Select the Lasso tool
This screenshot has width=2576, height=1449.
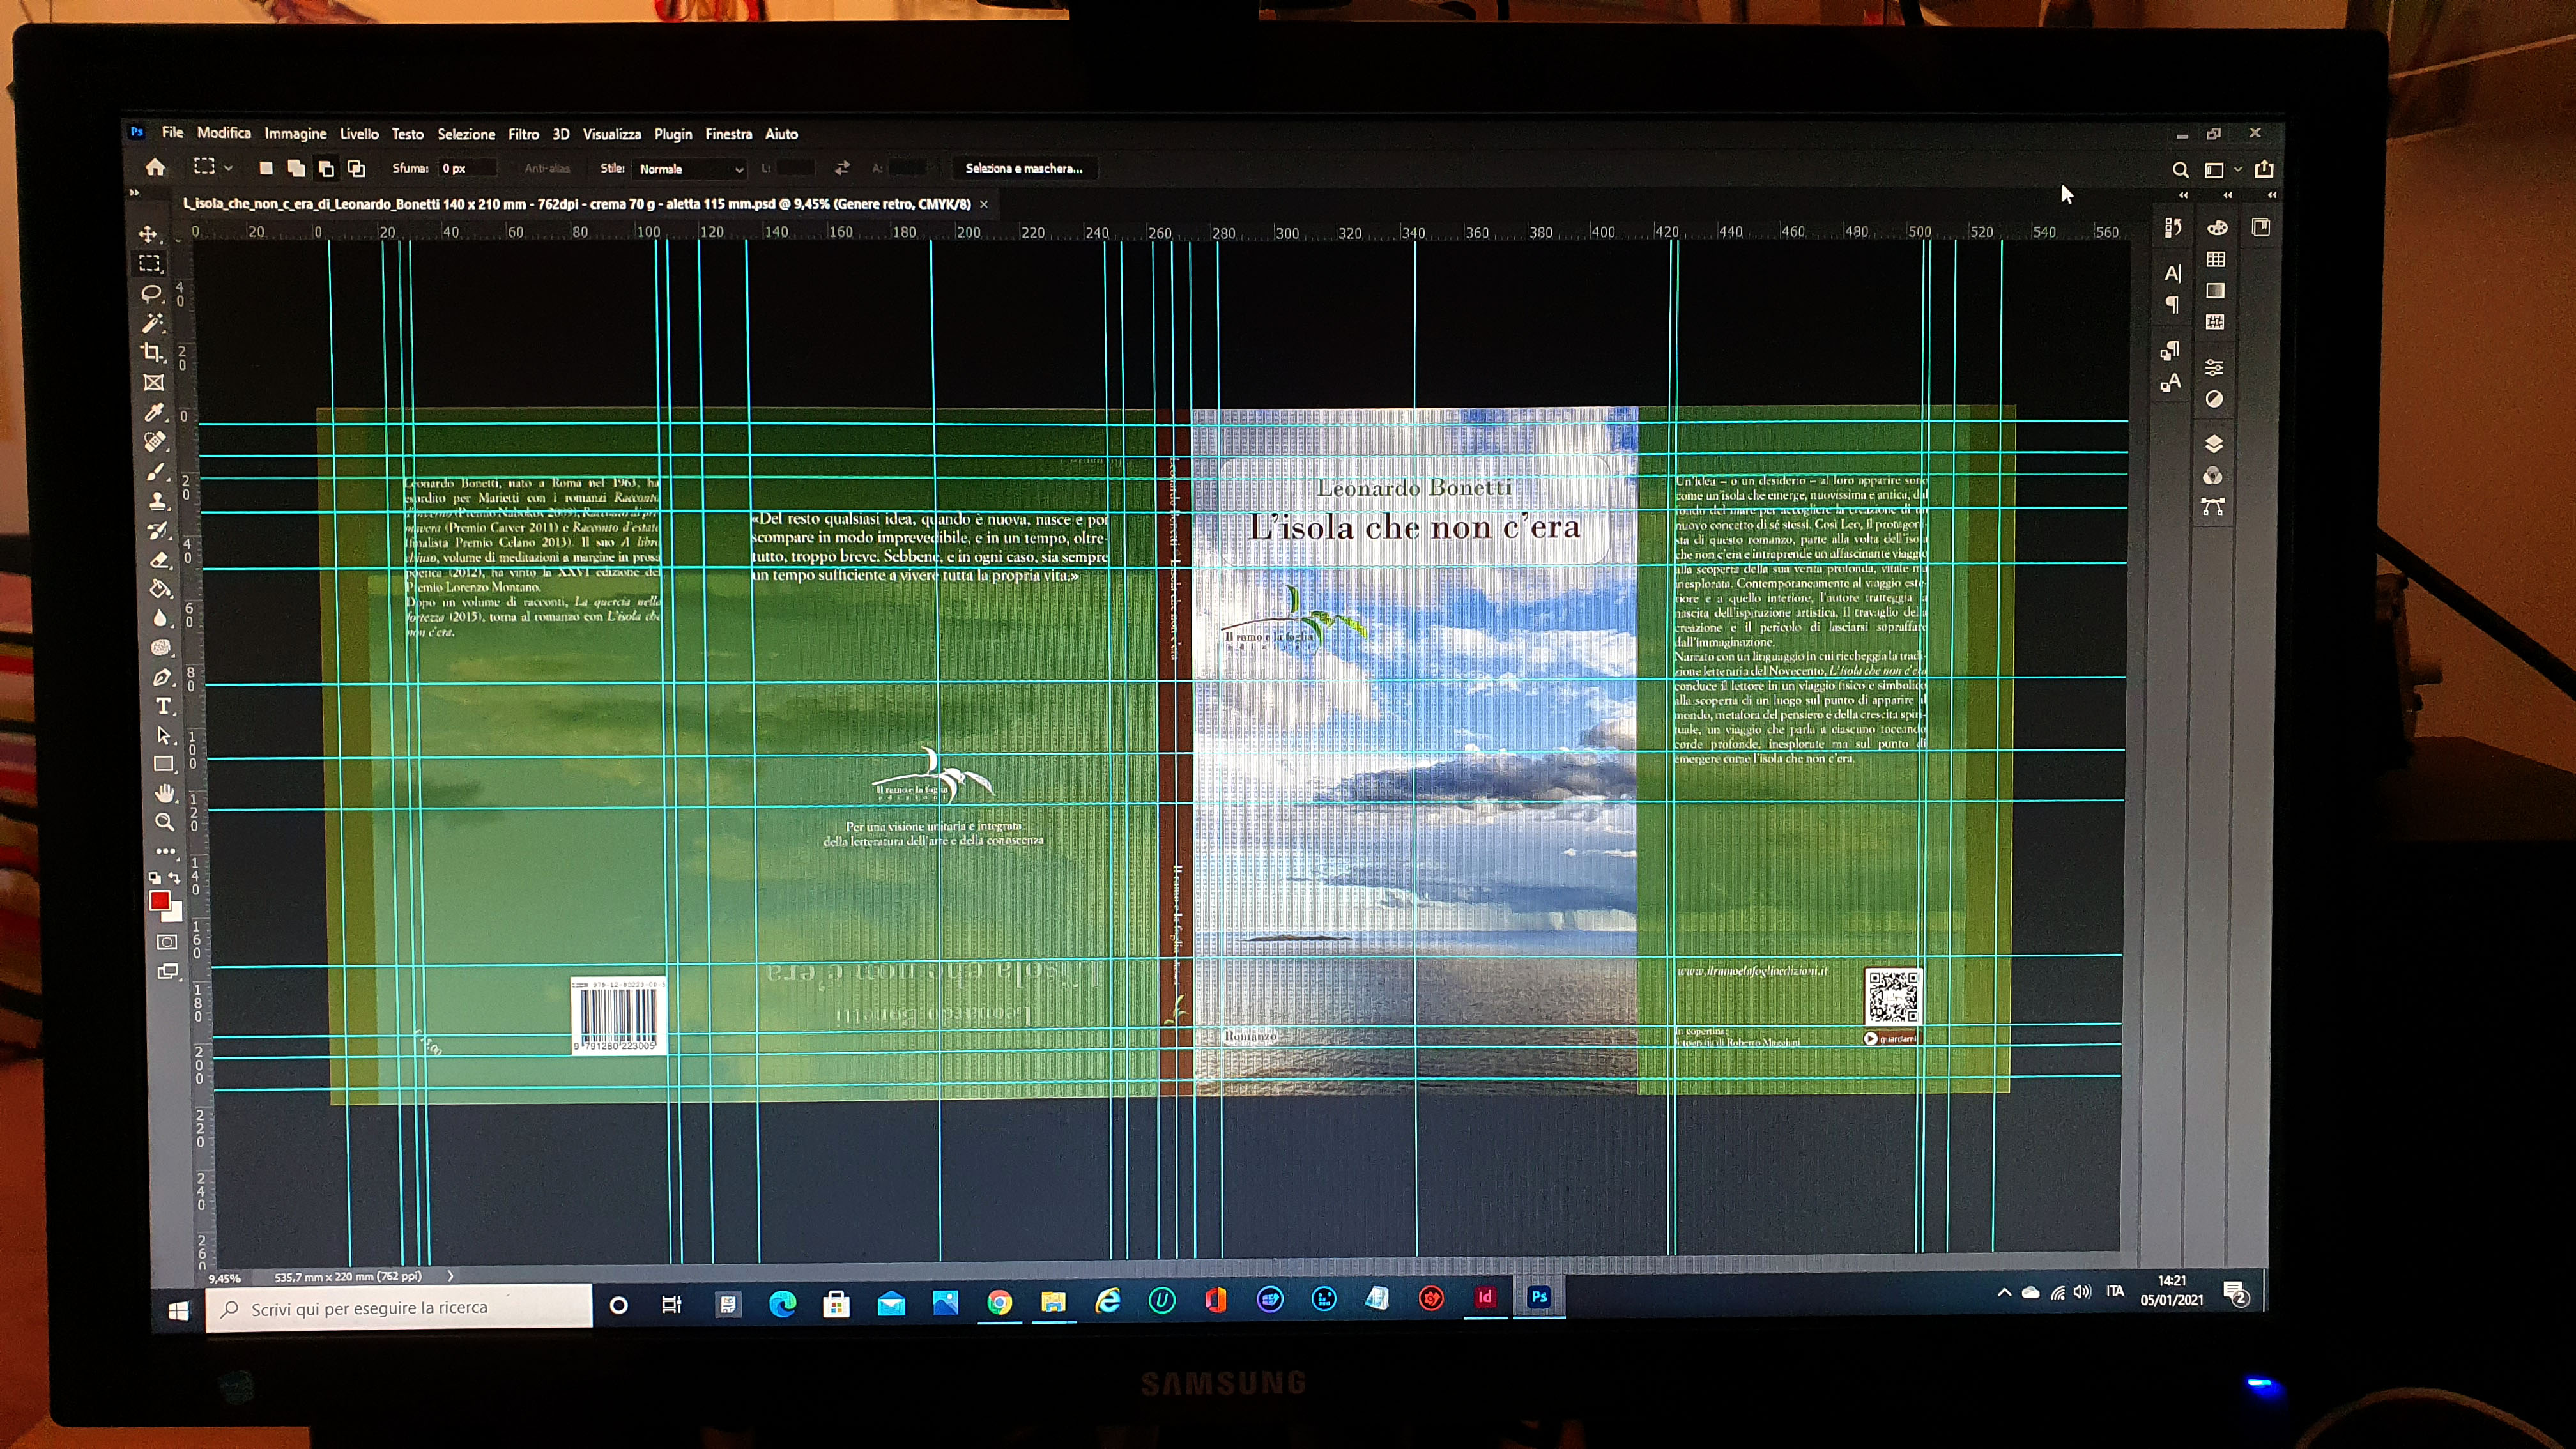151,293
